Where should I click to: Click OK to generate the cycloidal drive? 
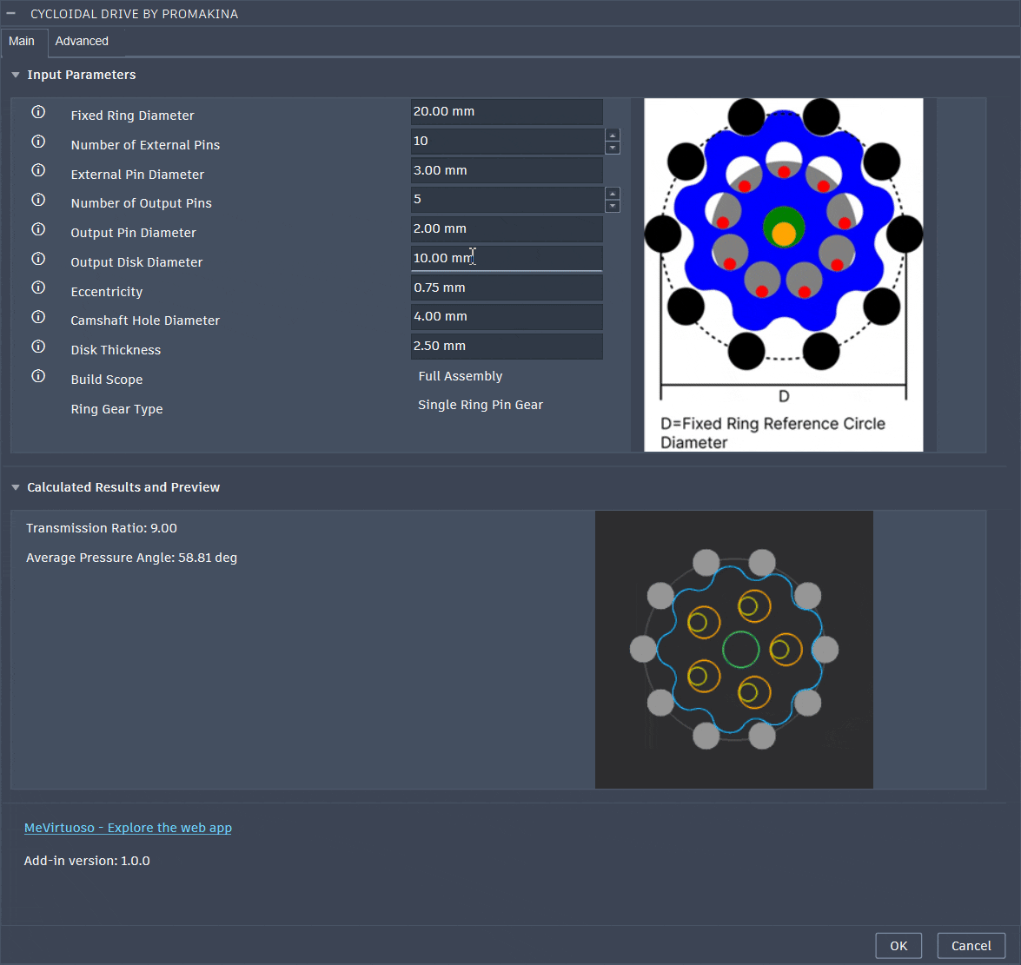point(898,945)
